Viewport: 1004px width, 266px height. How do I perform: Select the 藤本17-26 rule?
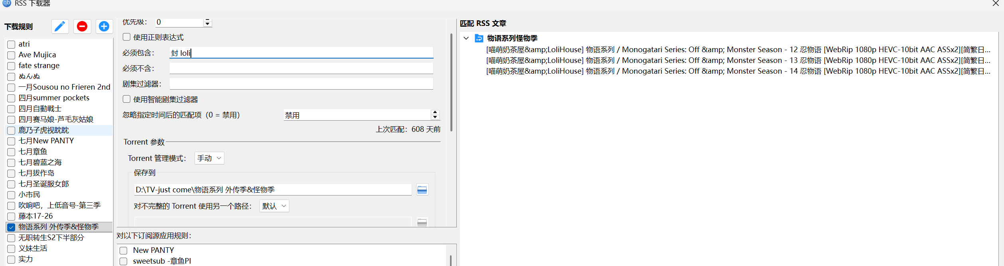35,216
